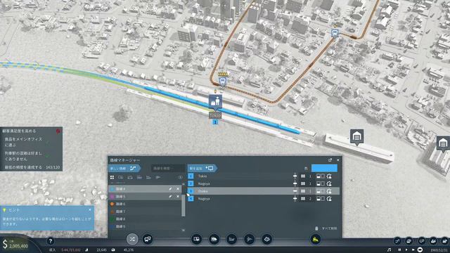Click the passenger terminal marker on the station
The width and height of the screenshot is (450, 253).
pos(215,102)
